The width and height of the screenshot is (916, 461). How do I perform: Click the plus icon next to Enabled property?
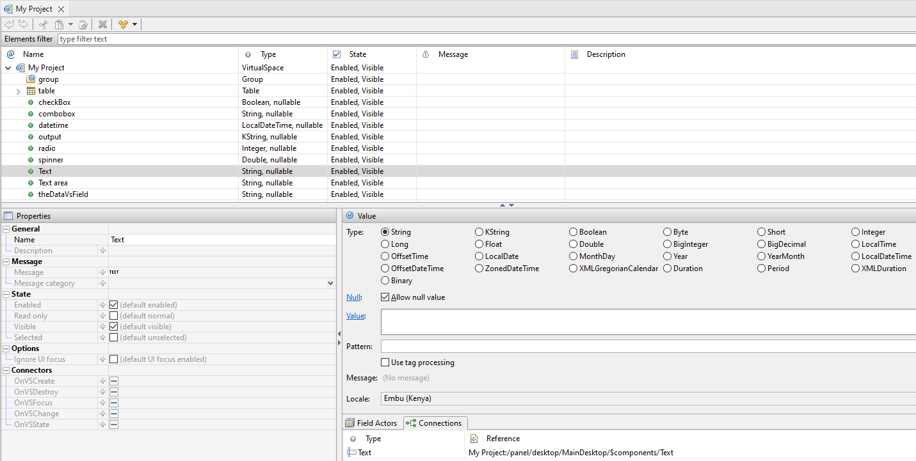click(x=102, y=305)
